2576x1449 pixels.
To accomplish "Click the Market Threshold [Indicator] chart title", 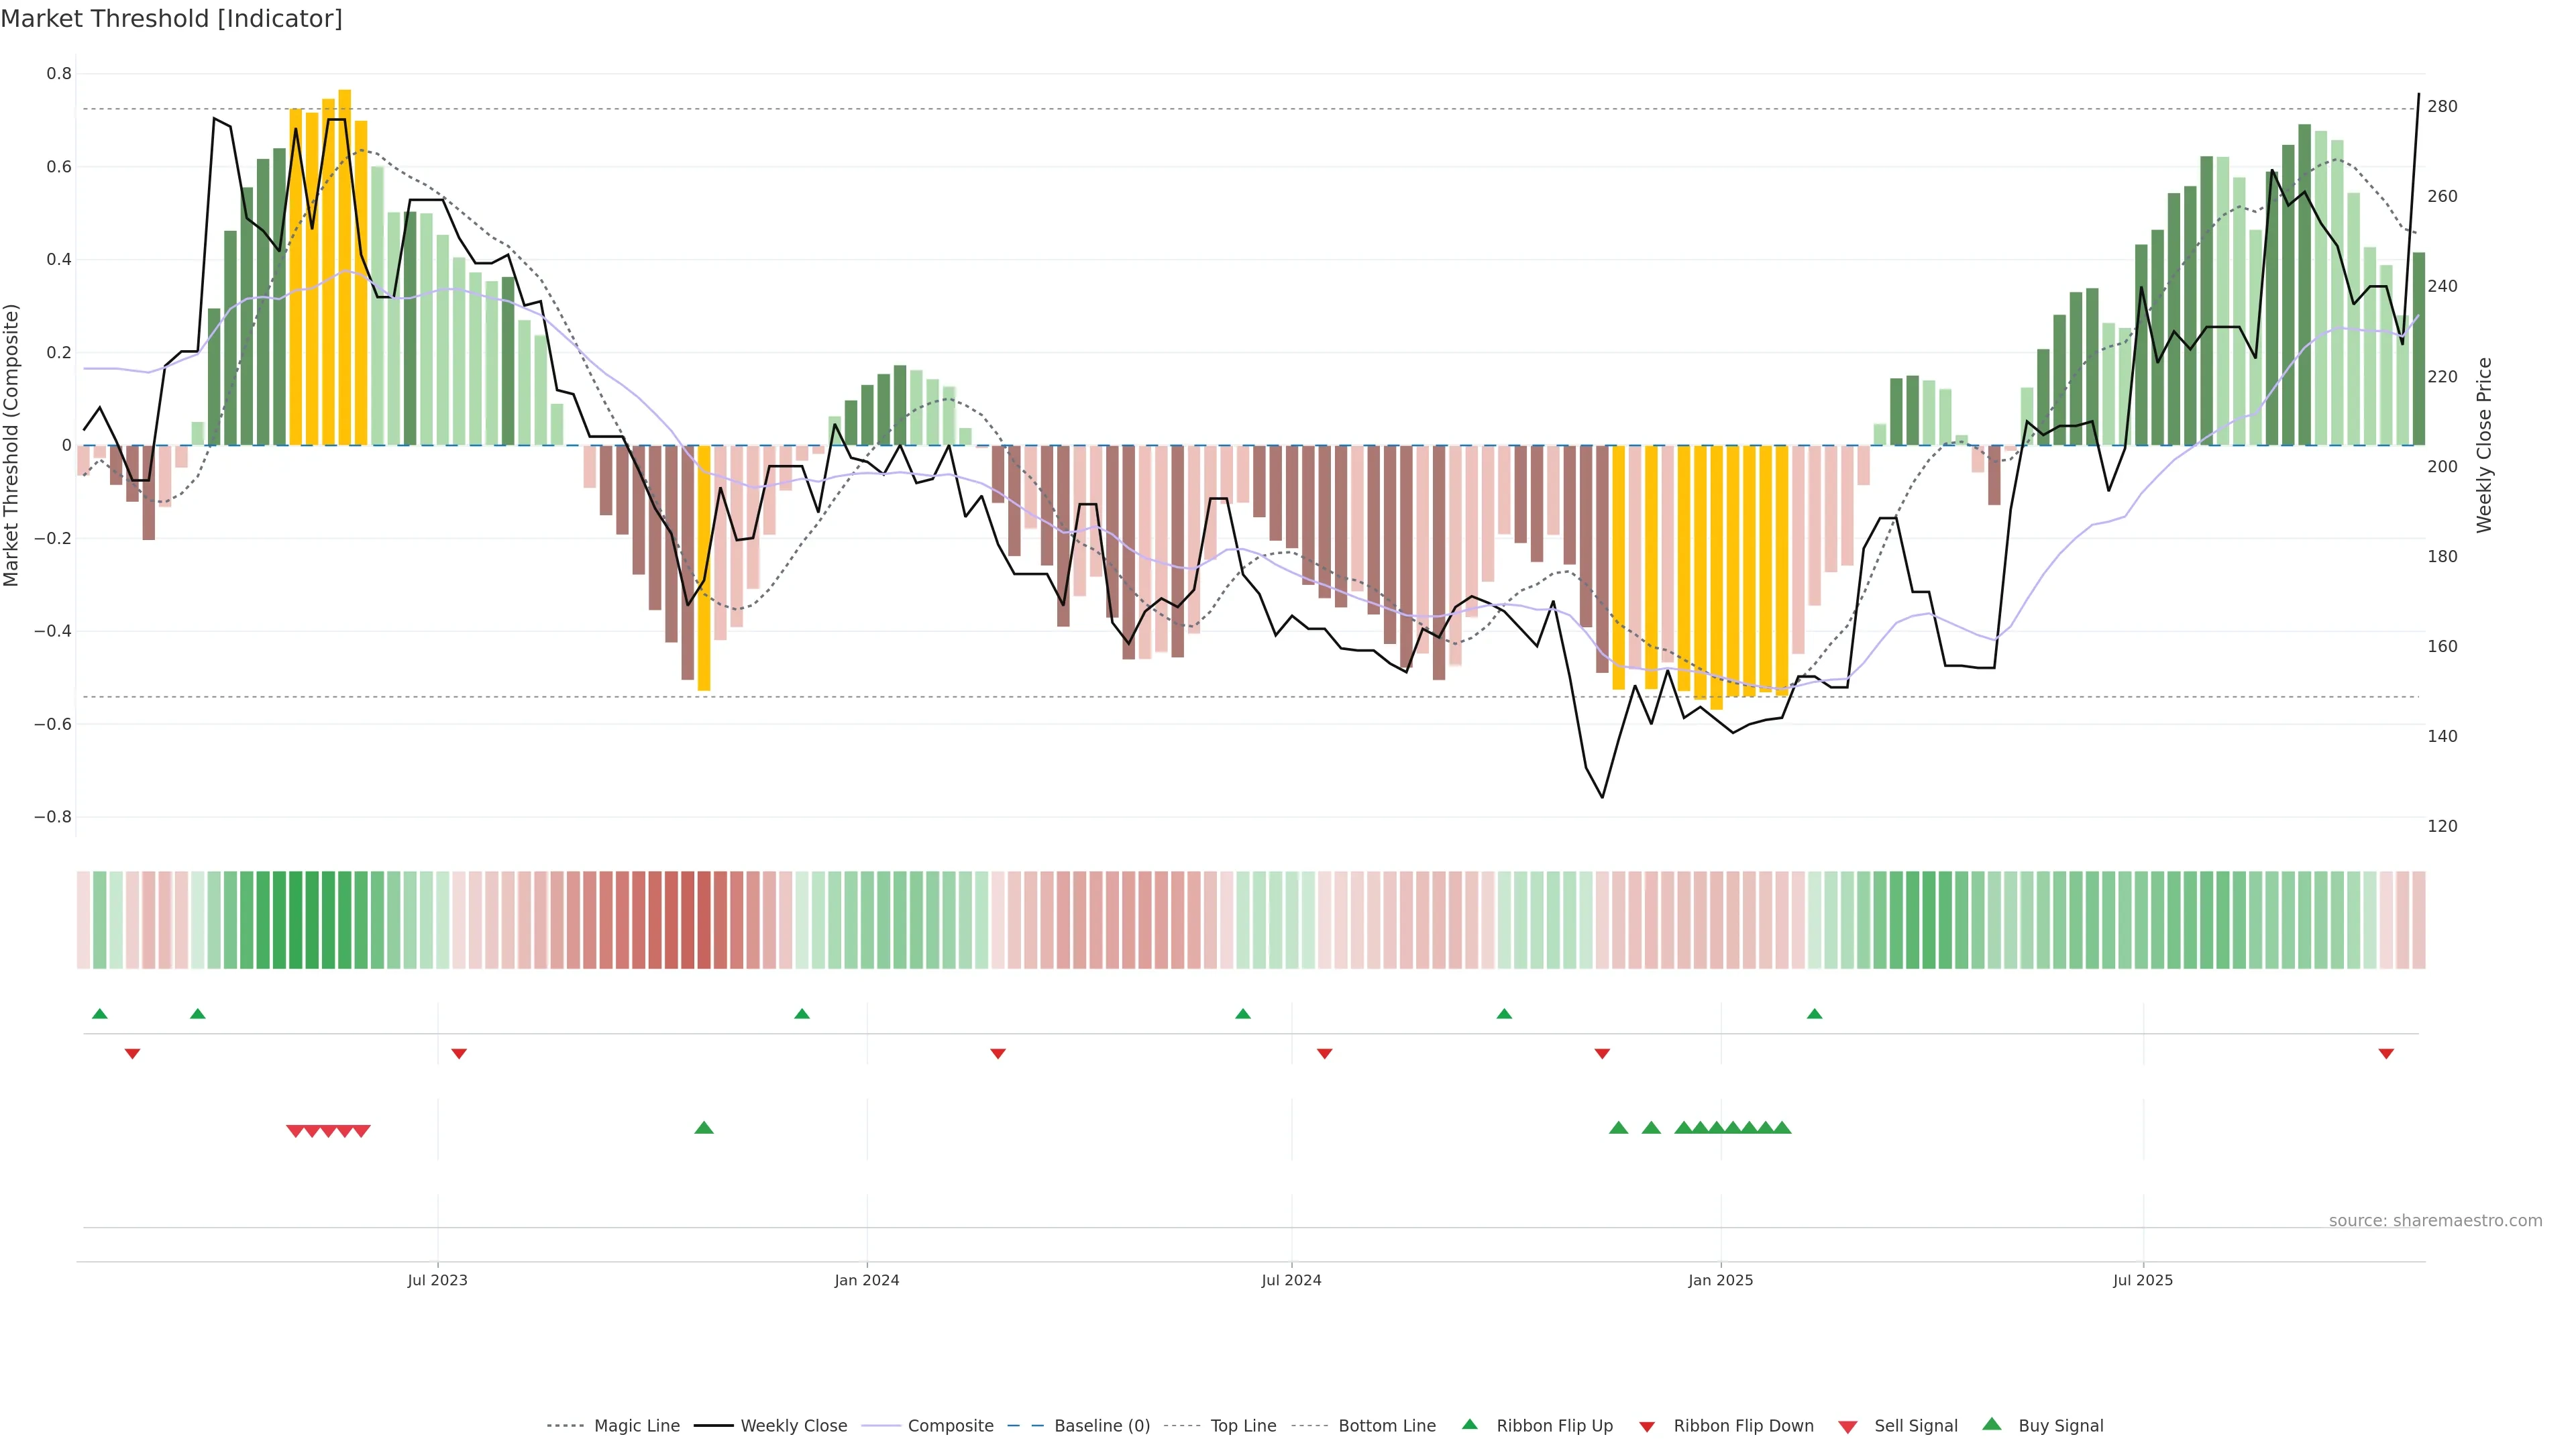I will point(171,19).
